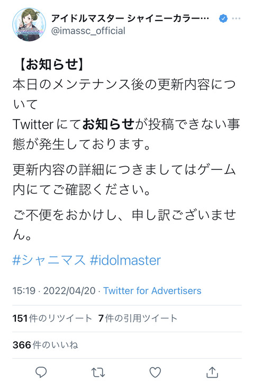
Task: Like the tweet with the heart icon
Action: click(155, 372)
